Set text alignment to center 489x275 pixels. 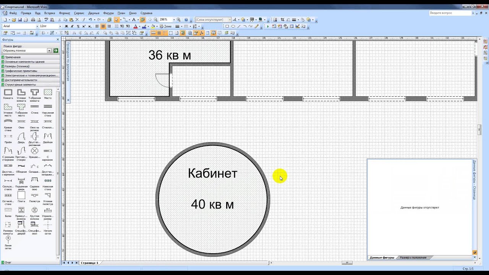[103, 26]
